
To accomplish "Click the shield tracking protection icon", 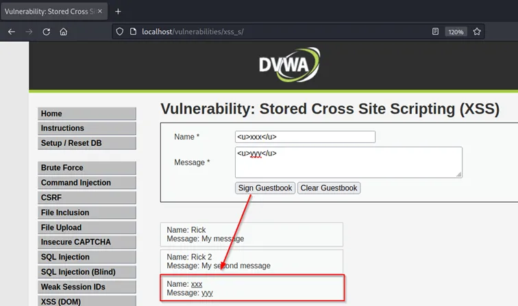I will click(x=119, y=31).
